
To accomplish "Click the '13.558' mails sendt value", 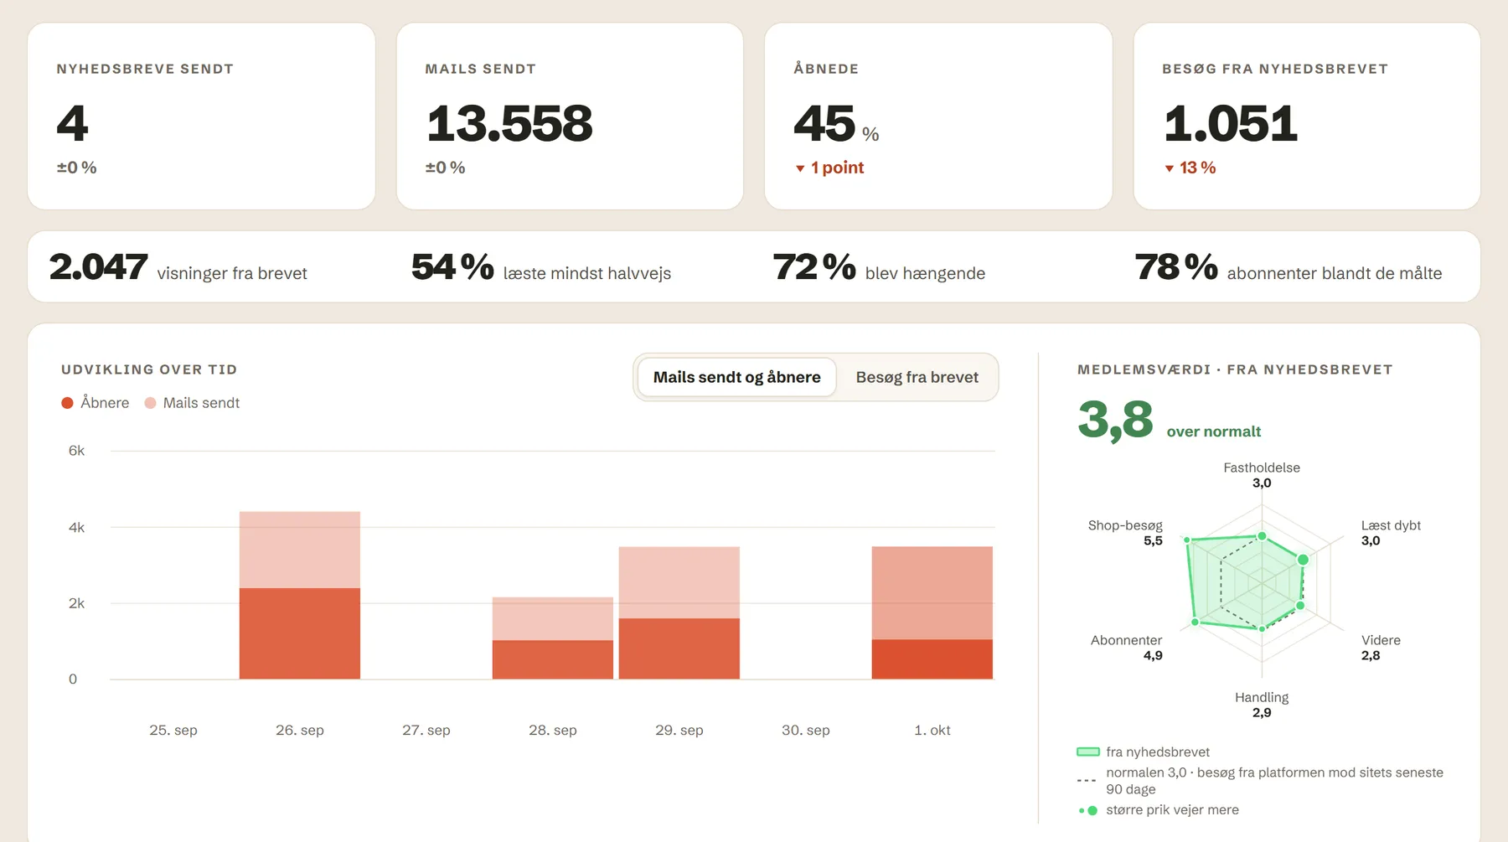I will click(x=509, y=123).
